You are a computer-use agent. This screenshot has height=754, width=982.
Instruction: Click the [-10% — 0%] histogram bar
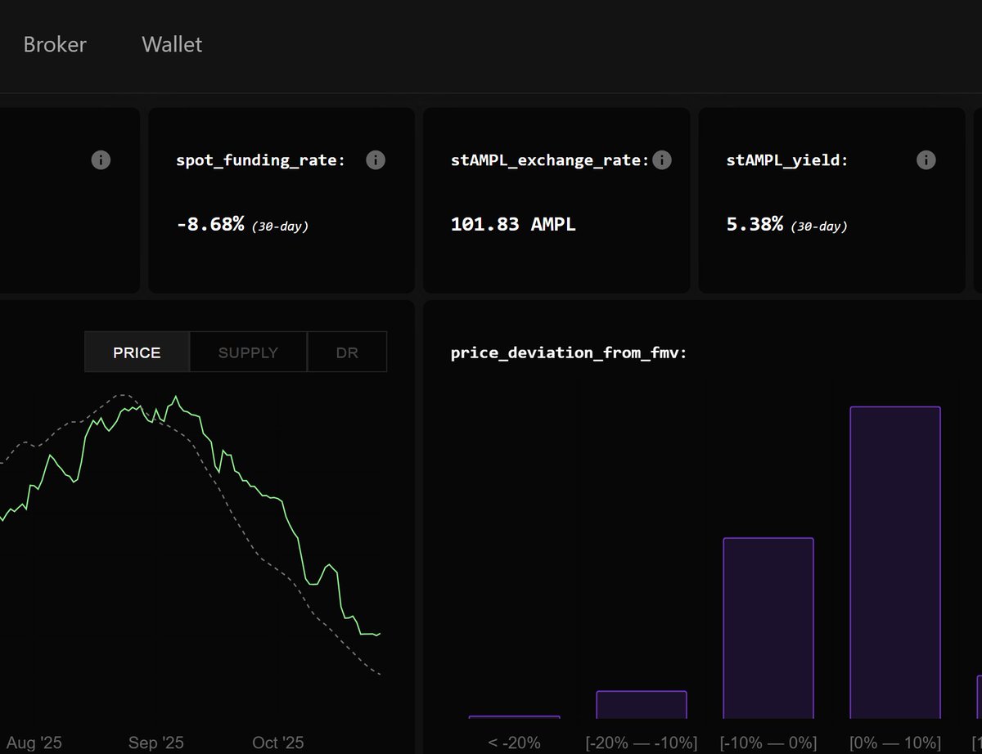[x=768, y=630]
